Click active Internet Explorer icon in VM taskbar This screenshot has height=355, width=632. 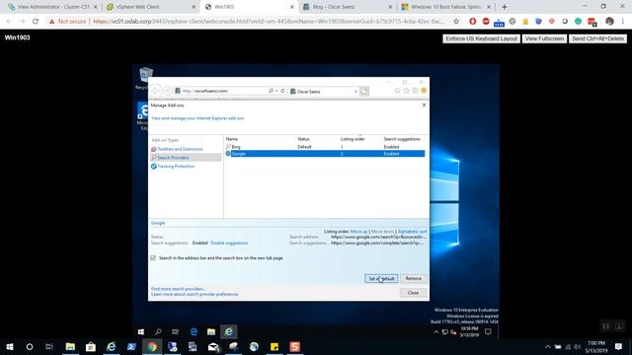pos(228,331)
